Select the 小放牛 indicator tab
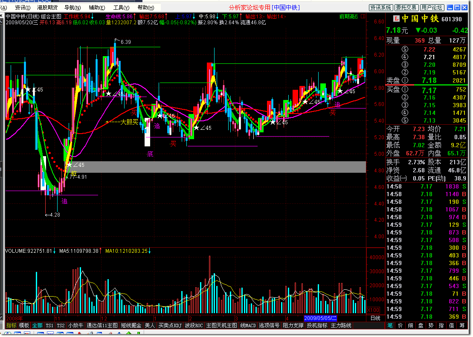The height and width of the screenshot is (337, 473). (76, 326)
